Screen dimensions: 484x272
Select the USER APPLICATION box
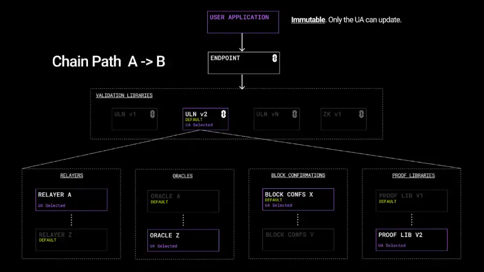(x=243, y=22)
